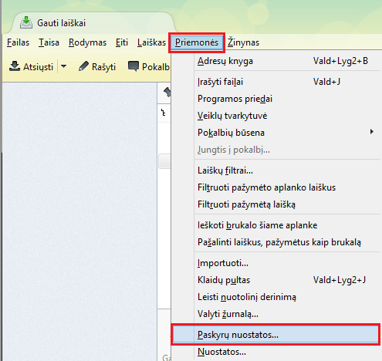This screenshot has height=361, width=382.
Task: Expand the Pokalbių būsena submenu arrow
Action: [371, 132]
